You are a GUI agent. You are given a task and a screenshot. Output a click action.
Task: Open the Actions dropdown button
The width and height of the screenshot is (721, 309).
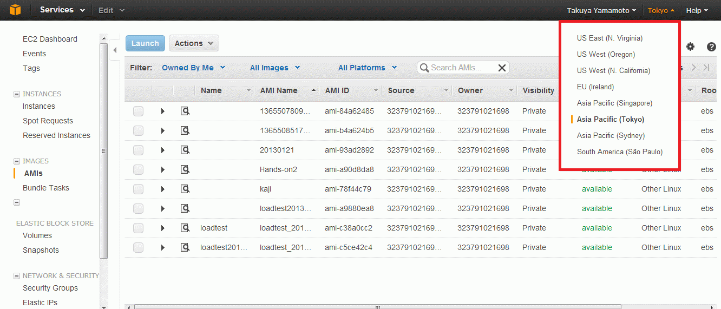(194, 43)
